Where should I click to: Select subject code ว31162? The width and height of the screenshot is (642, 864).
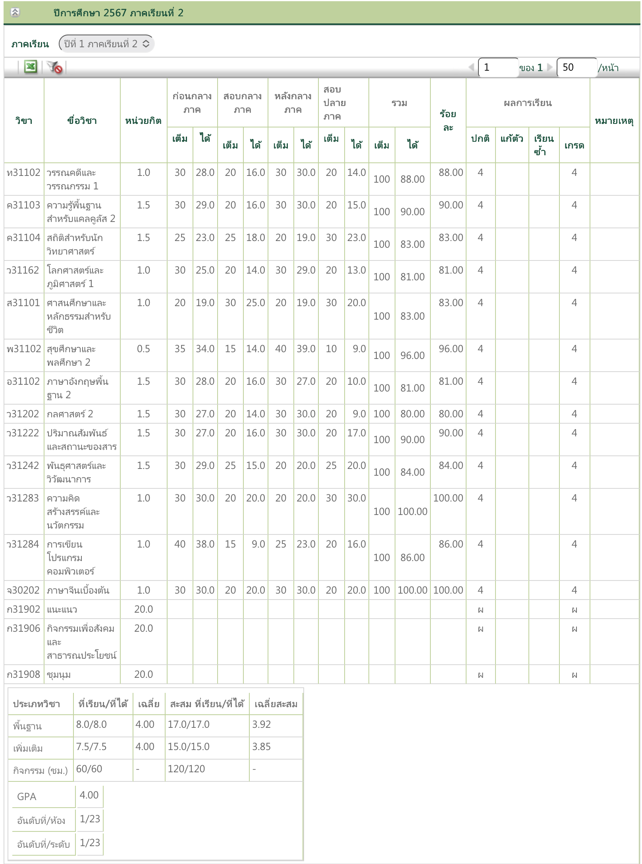(23, 270)
